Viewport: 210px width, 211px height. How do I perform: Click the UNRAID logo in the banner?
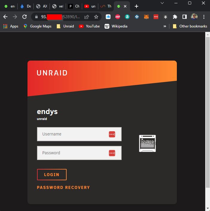pyautogui.click(x=52, y=73)
